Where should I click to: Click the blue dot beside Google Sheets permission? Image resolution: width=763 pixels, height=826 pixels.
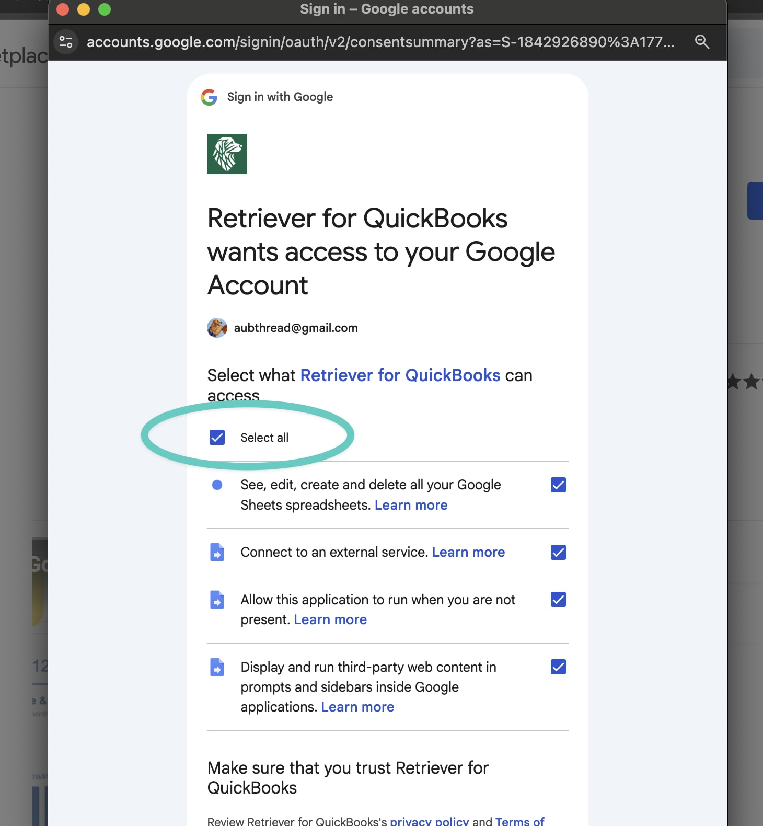click(x=217, y=485)
